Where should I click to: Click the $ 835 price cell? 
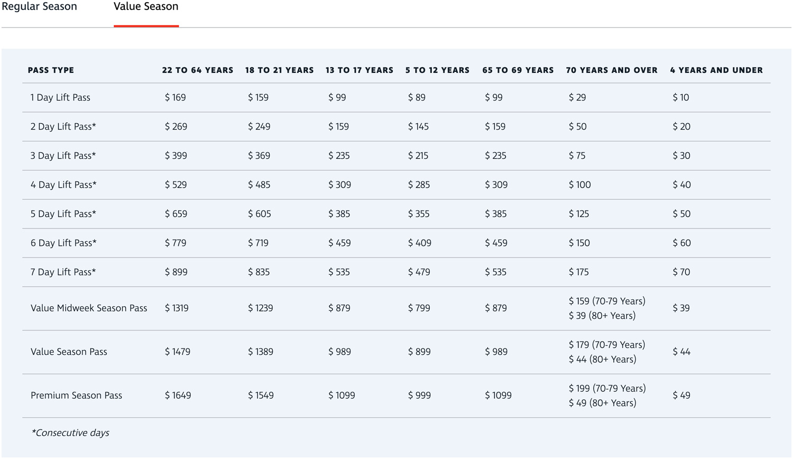259,272
